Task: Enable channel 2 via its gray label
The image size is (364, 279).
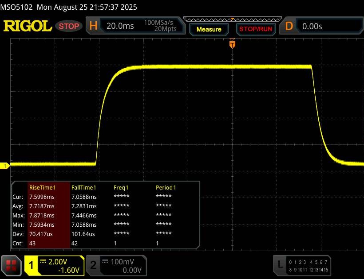Action: coord(93,265)
